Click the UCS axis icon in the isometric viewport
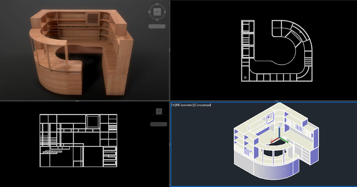Image resolution: width=357 pixels, height=187 pixels. click(280, 137)
